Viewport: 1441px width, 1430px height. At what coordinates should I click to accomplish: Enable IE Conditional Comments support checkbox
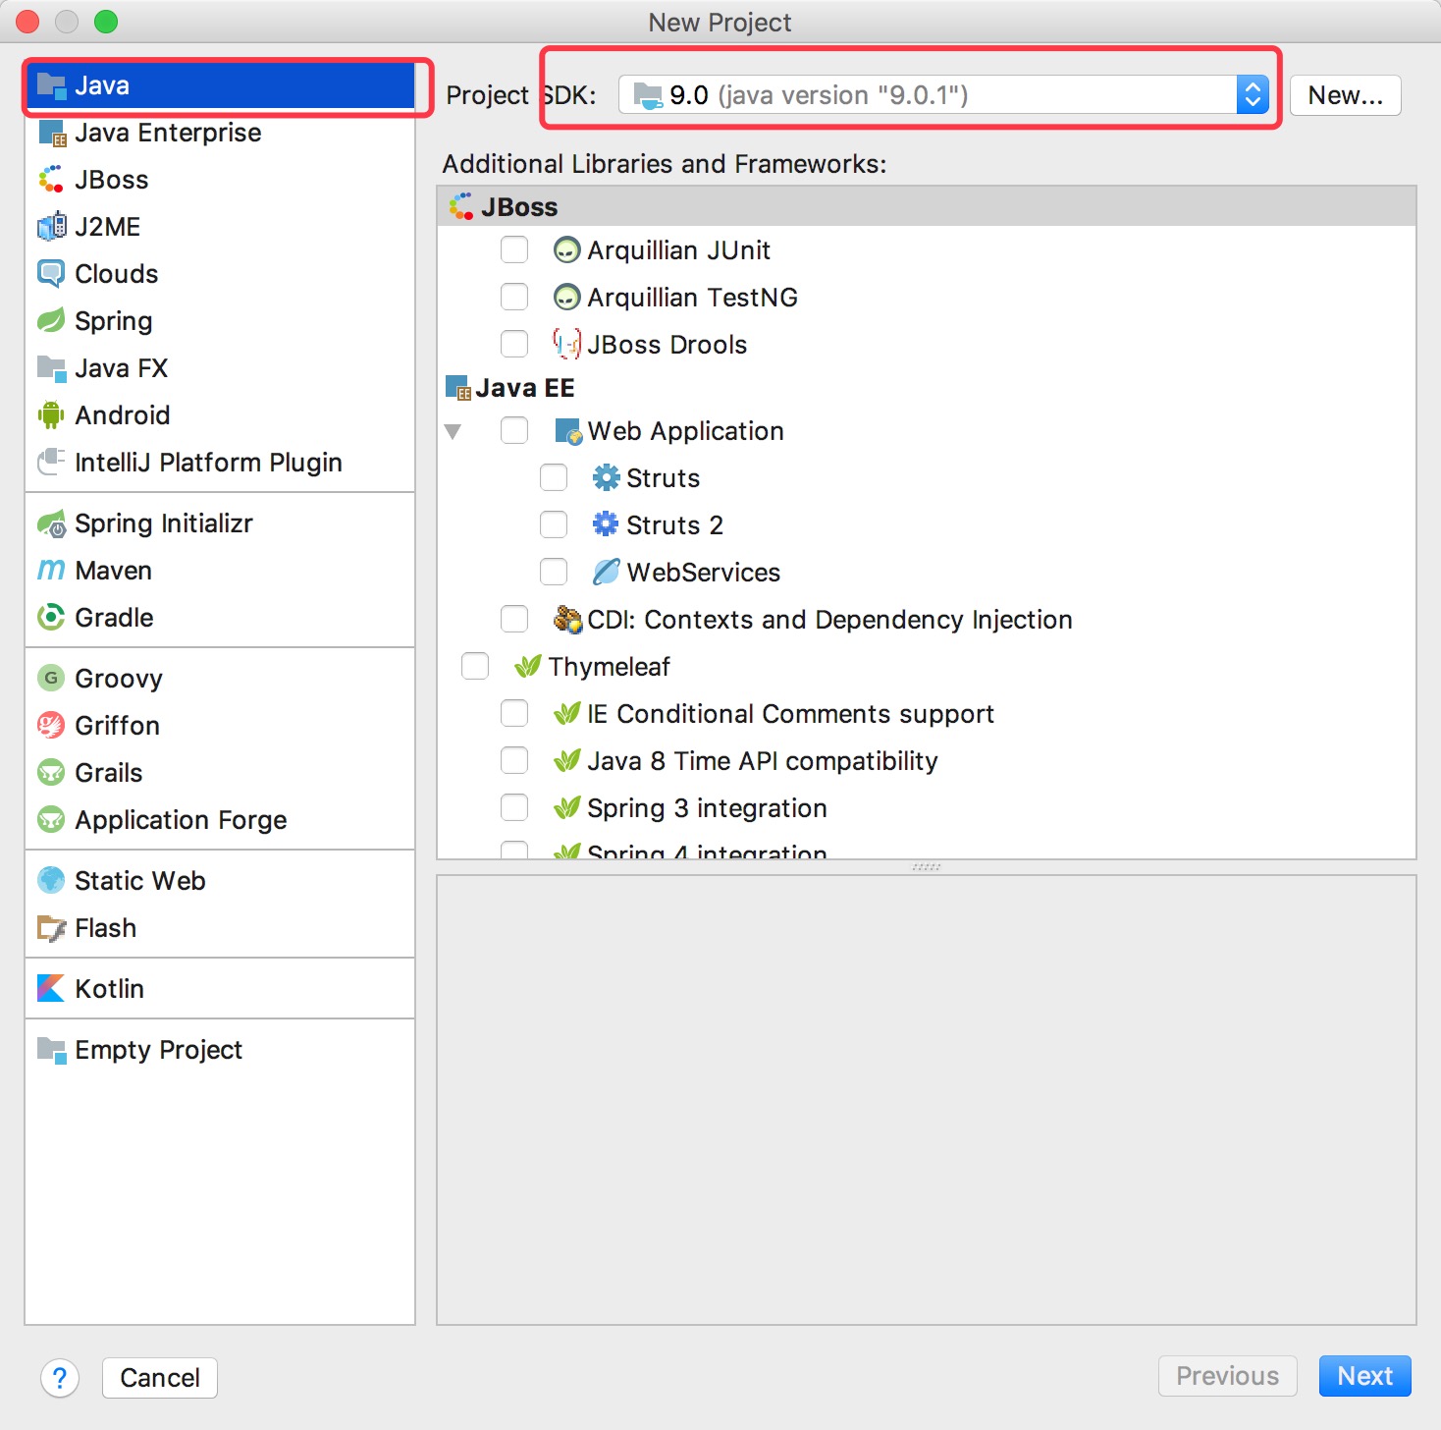[x=514, y=714]
